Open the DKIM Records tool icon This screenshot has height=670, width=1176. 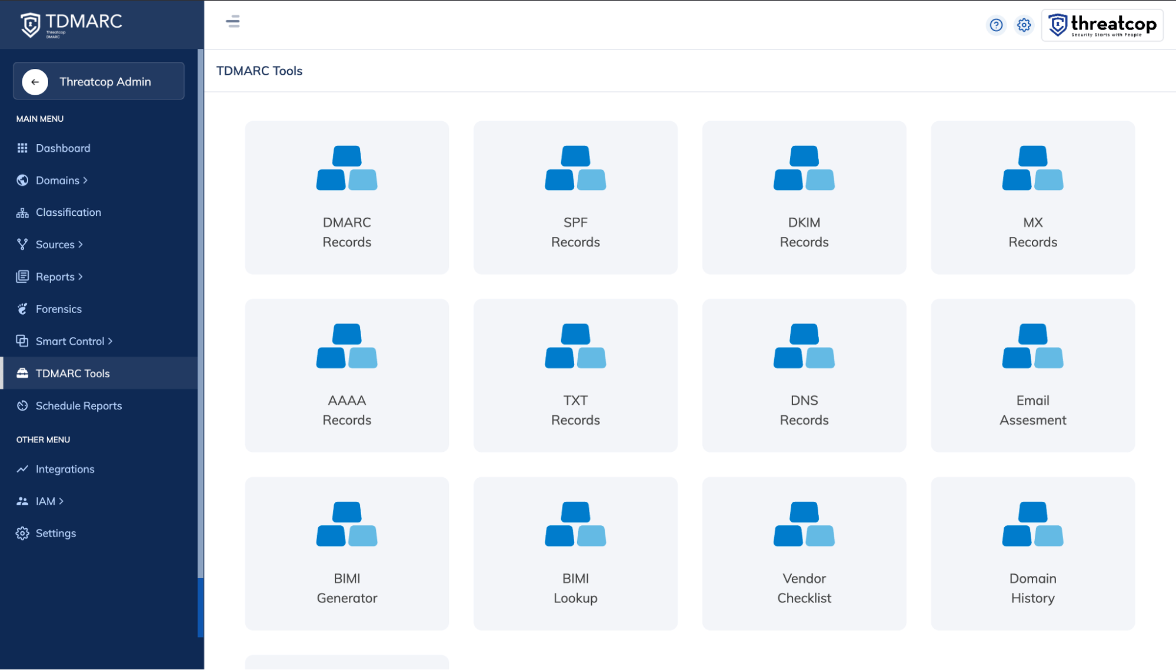[804, 168]
